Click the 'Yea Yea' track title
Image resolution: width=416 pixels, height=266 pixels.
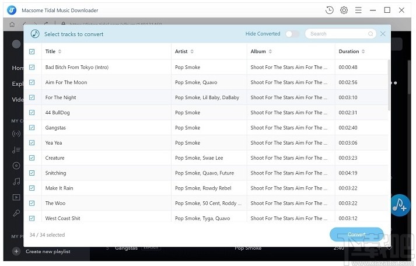point(54,143)
